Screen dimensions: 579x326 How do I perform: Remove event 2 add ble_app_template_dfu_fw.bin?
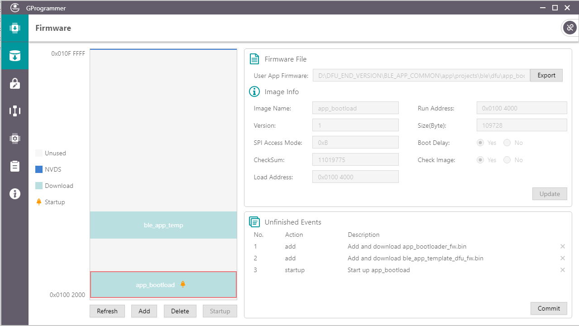coord(563,258)
